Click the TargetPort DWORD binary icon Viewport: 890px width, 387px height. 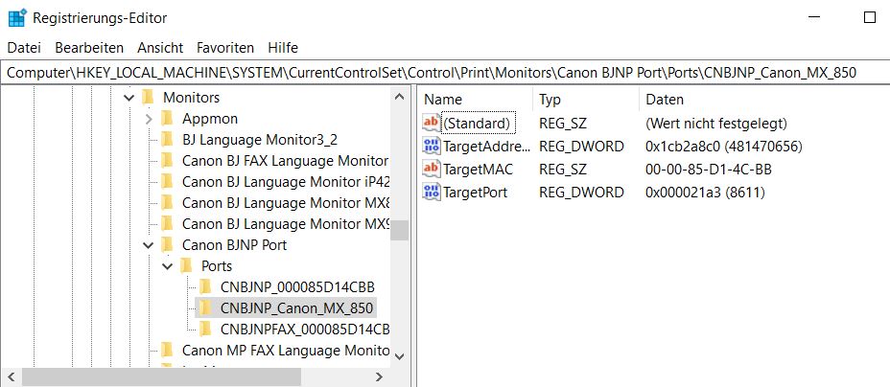coord(432,193)
